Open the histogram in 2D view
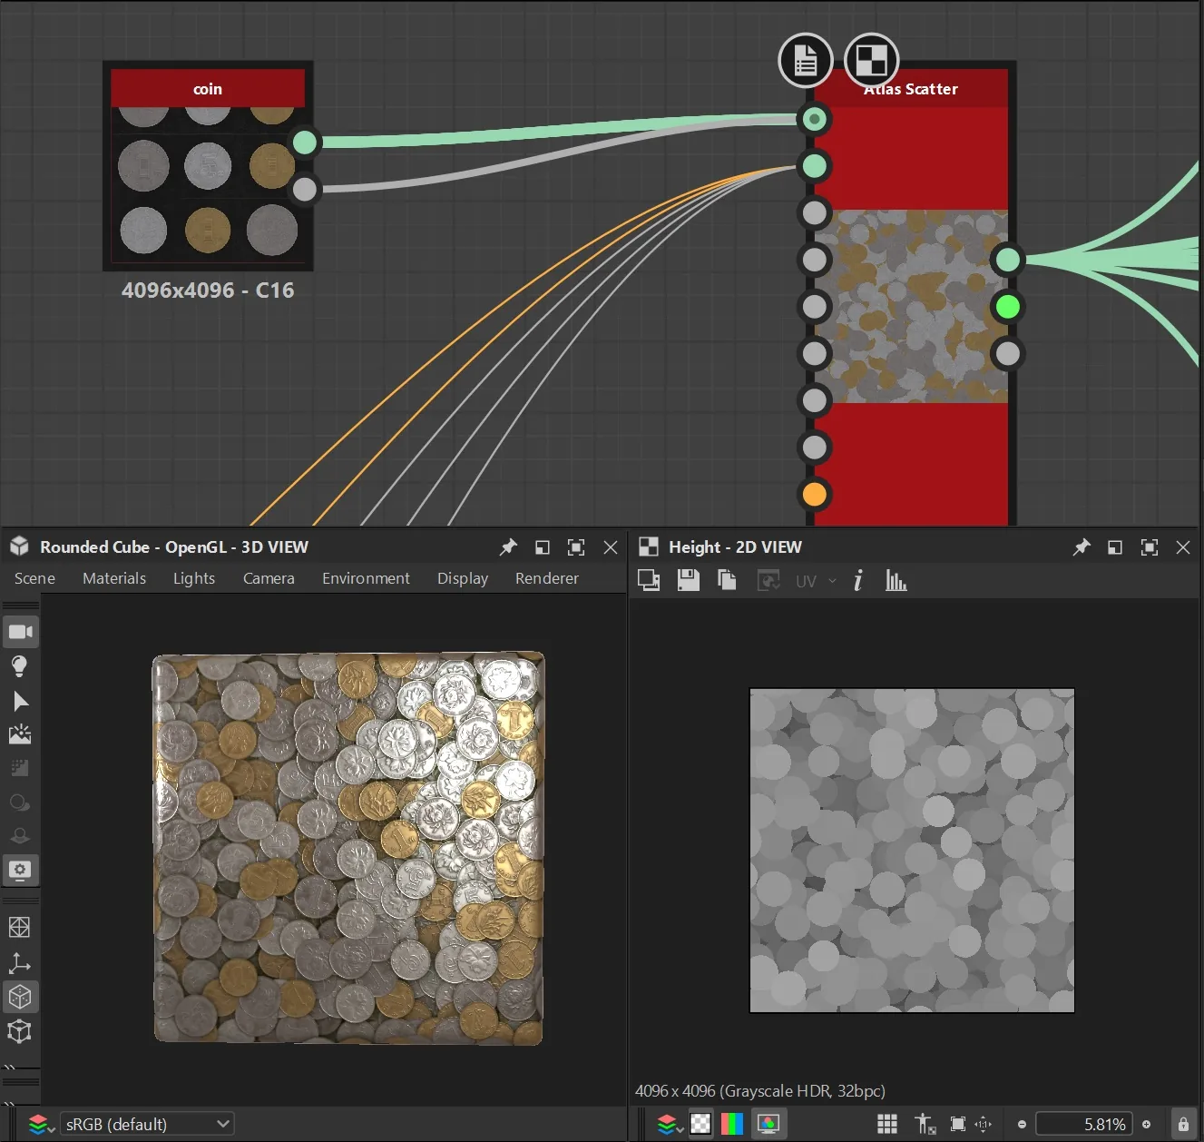This screenshot has height=1142, width=1204. 896,580
